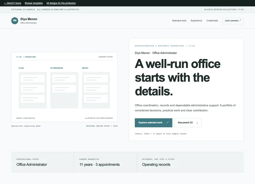The width and height of the screenshot is (255, 184).
Task: Click the office coordination description paragraph
Action: pyautogui.click(x=185, y=108)
